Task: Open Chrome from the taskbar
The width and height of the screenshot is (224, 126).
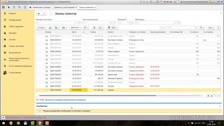Action: (x=18, y=123)
